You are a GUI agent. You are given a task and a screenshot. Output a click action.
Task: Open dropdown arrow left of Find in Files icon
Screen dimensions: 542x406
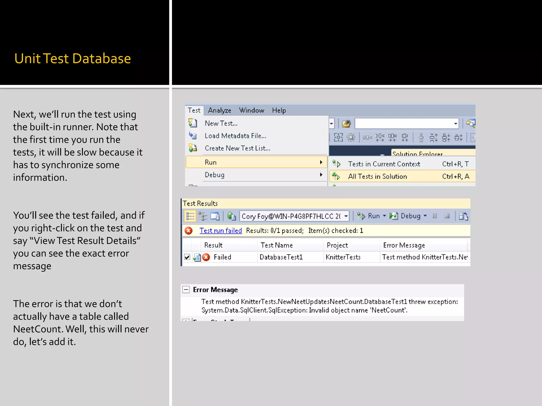click(331, 123)
